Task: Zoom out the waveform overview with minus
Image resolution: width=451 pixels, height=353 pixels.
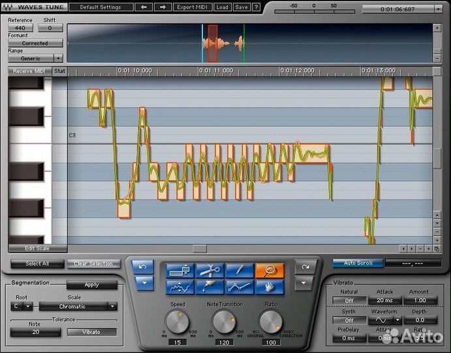Action: pyautogui.click(x=437, y=58)
